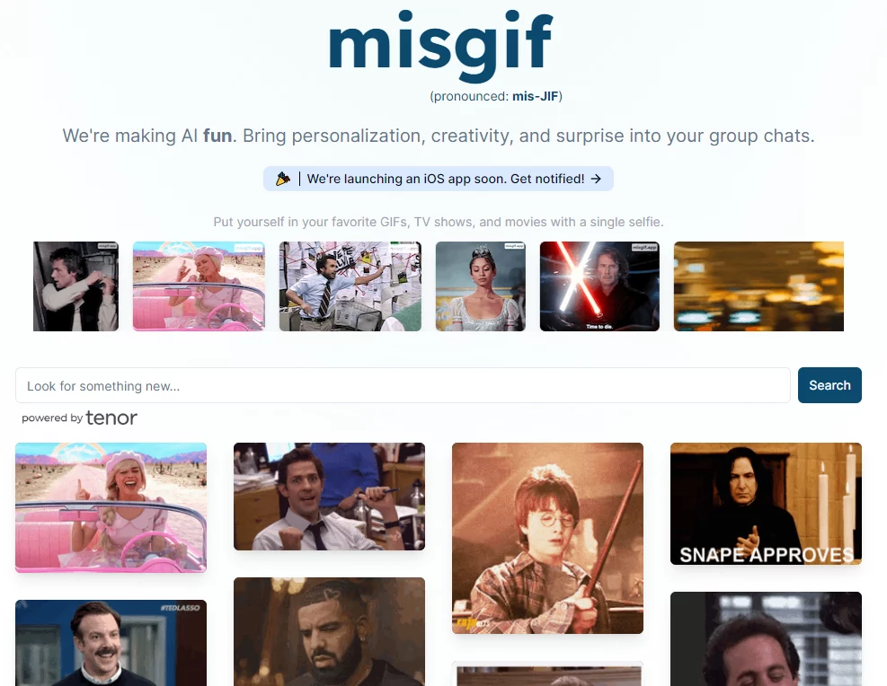Open the dark-haired man GIF below the Snape GIF

766,639
